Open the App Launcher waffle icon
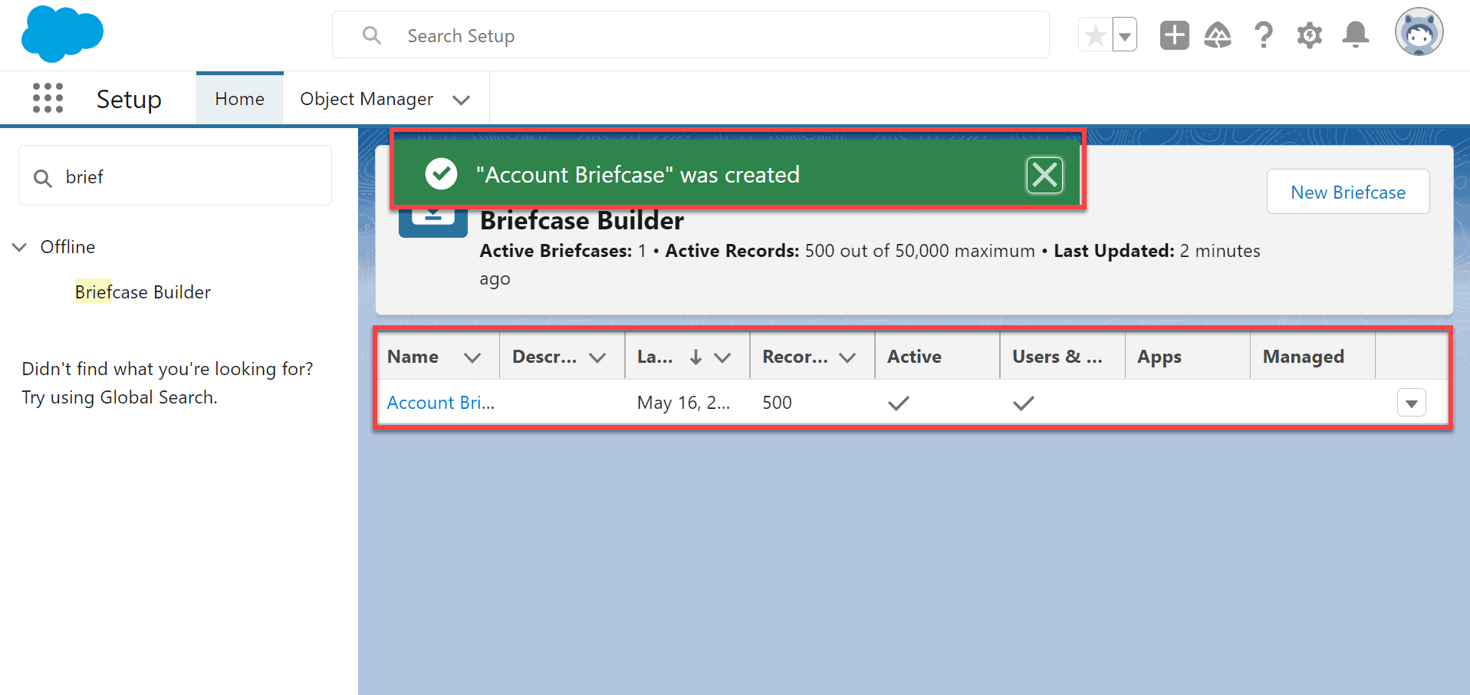The image size is (1470, 695). point(48,98)
